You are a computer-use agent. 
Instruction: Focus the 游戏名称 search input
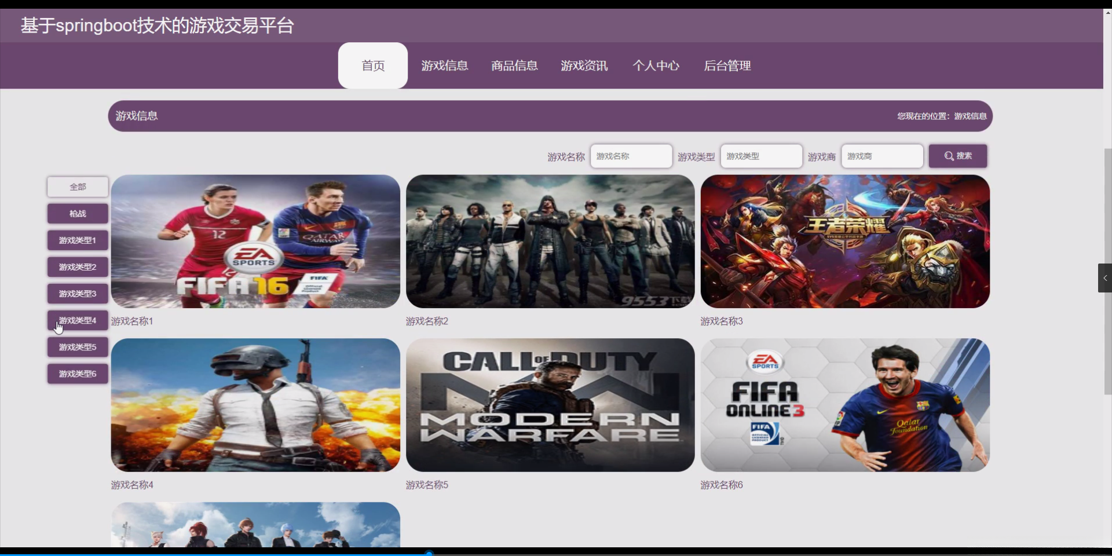631,156
